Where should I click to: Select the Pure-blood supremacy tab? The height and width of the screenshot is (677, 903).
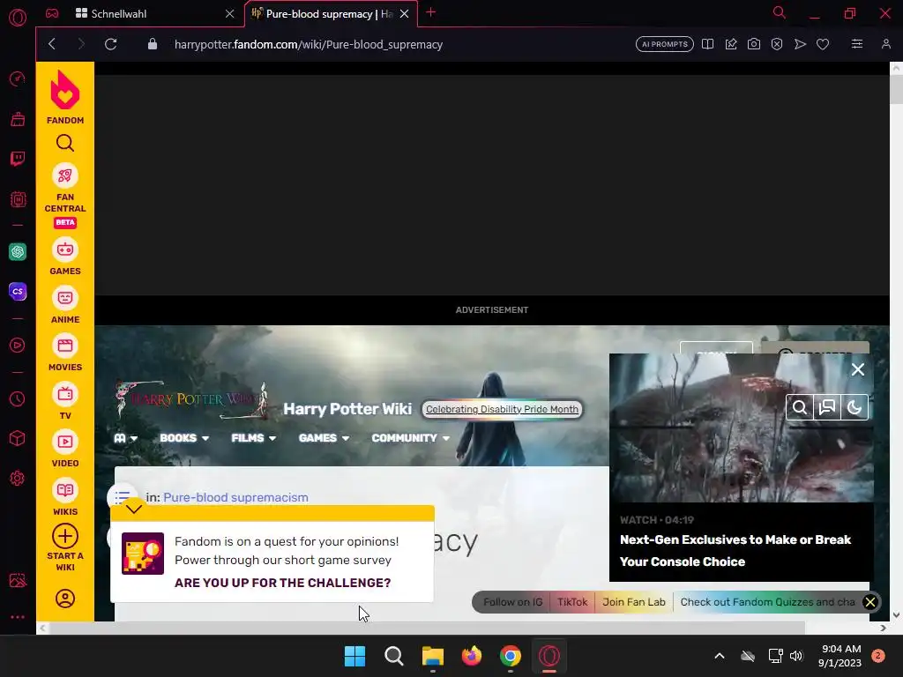(331, 14)
